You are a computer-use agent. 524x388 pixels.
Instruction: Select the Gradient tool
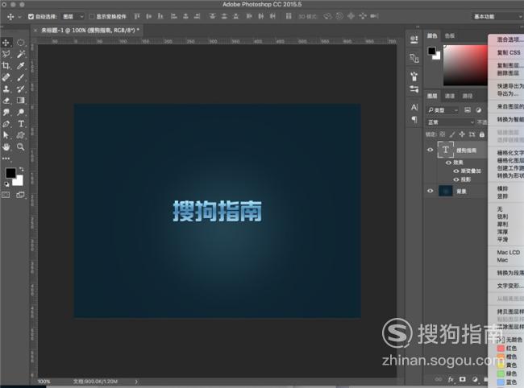21,101
